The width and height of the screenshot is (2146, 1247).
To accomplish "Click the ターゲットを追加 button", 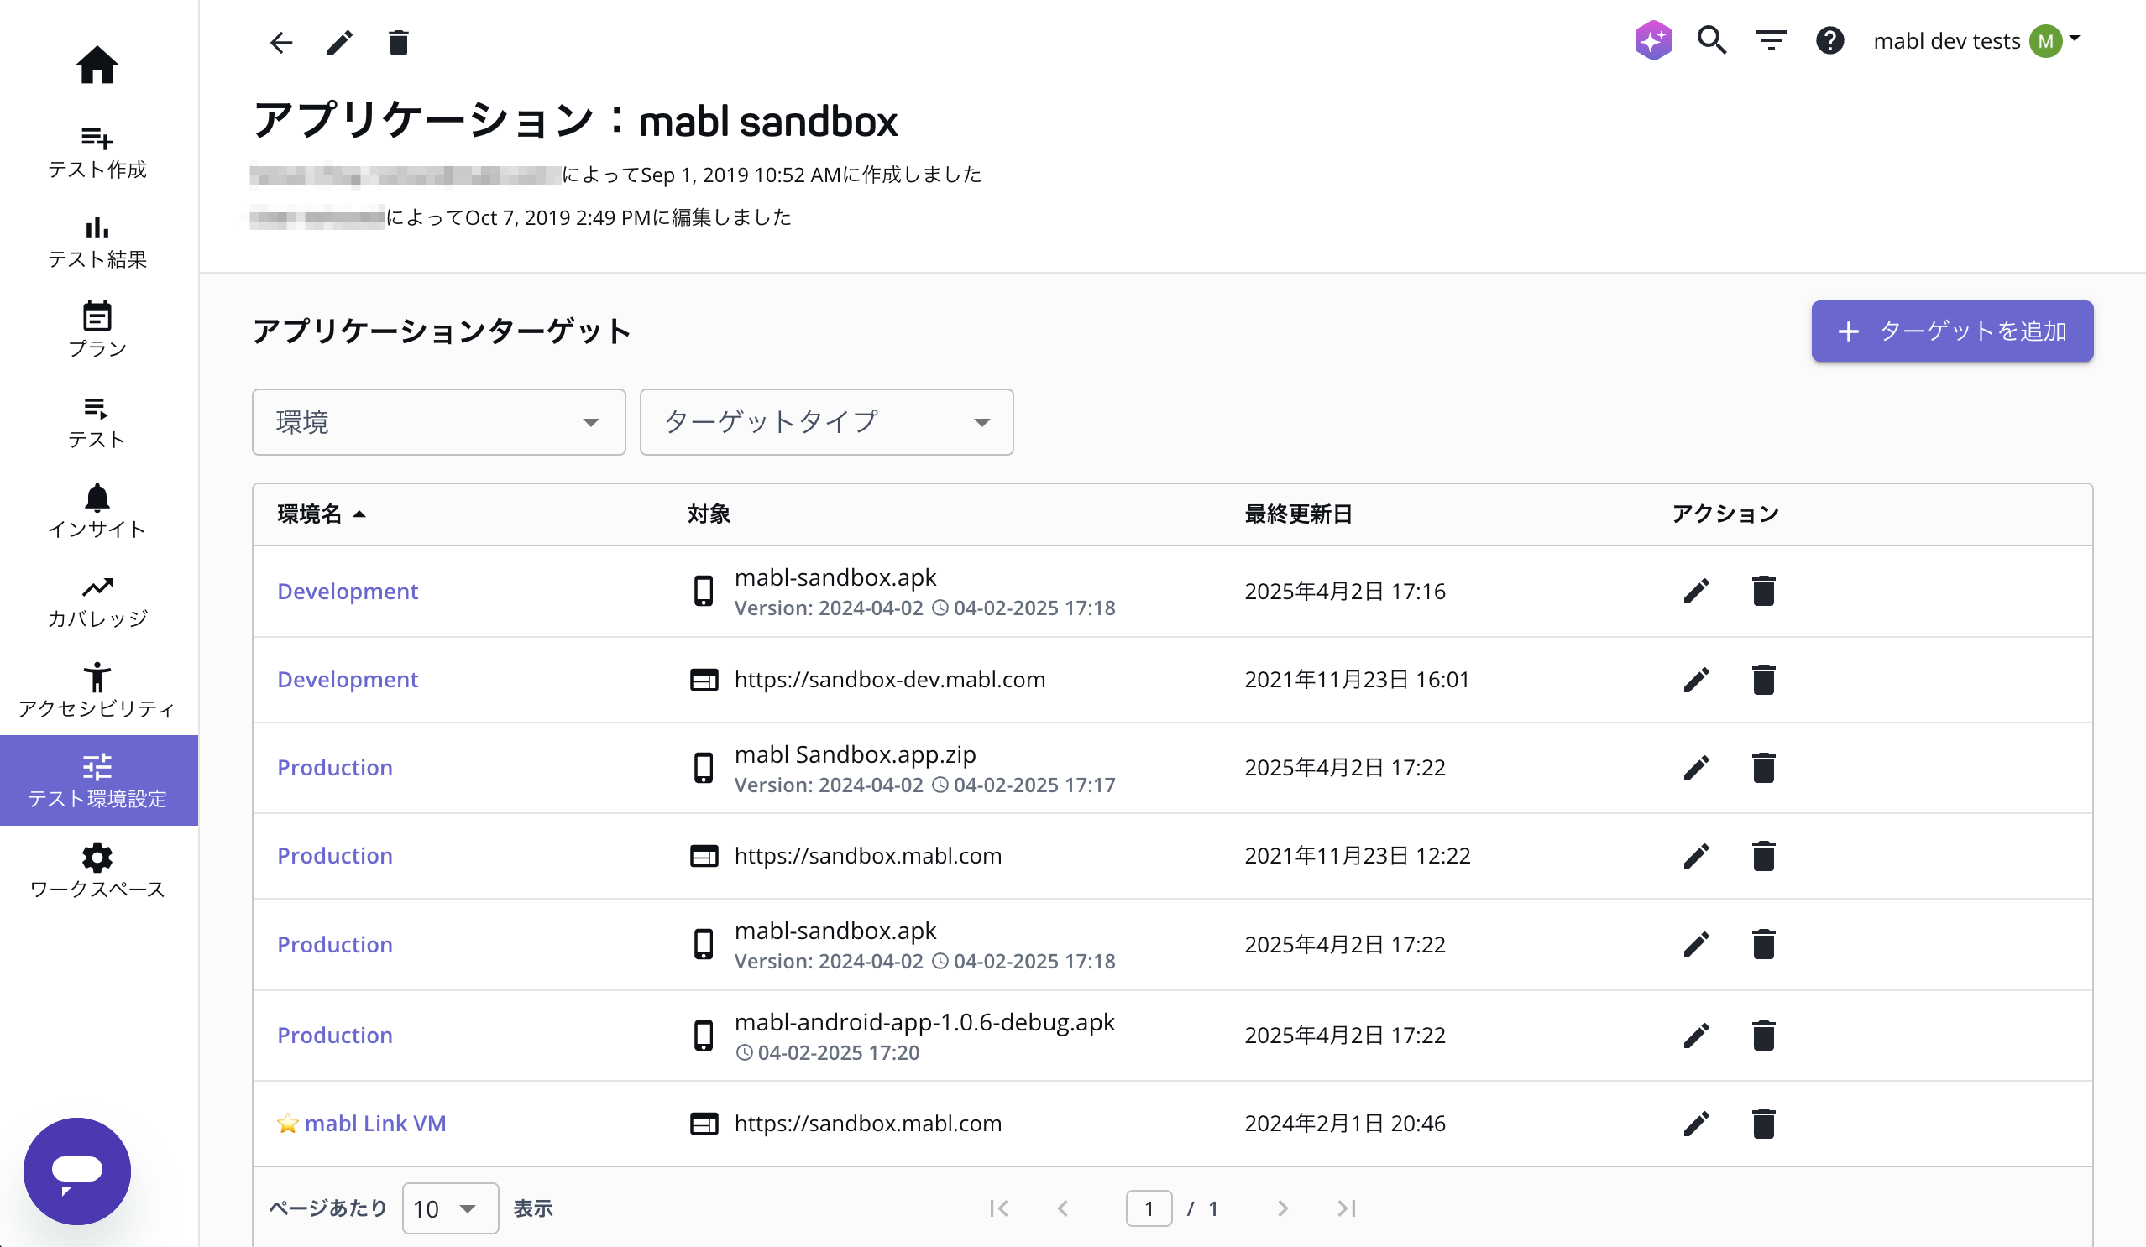I will tap(1951, 331).
